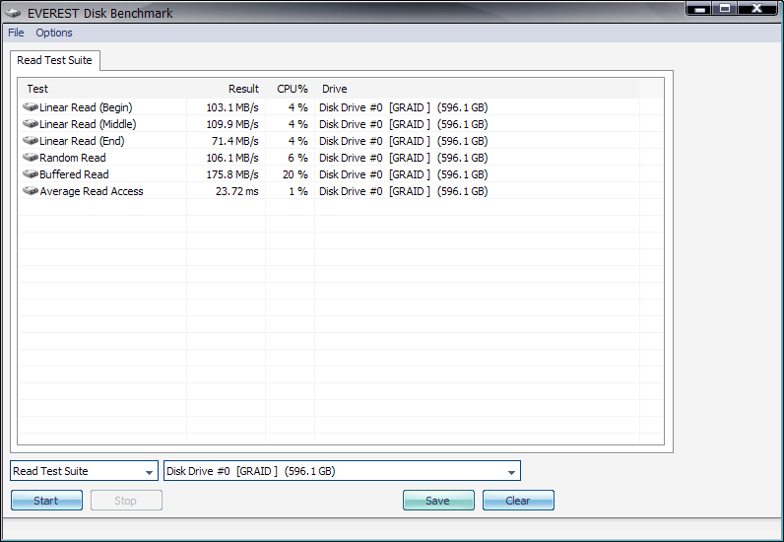Image resolution: width=784 pixels, height=542 pixels.
Task: Click the disk icon beside Linear Read (Middle)
Action: click(31, 123)
